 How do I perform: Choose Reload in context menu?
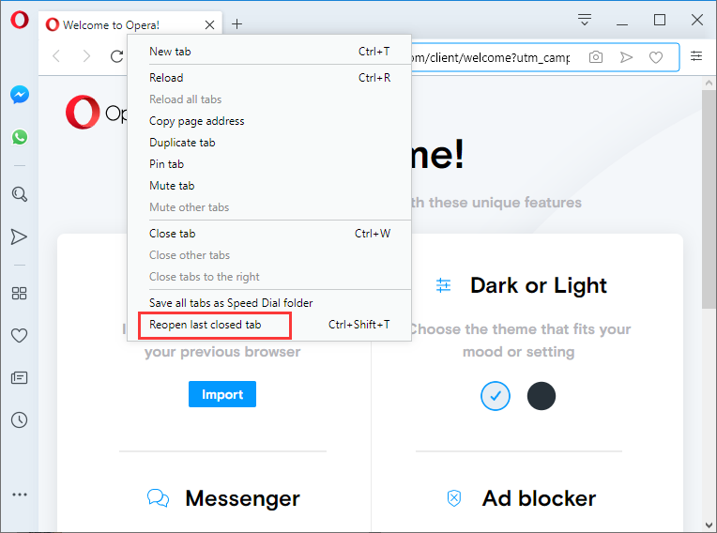point(269,78)
